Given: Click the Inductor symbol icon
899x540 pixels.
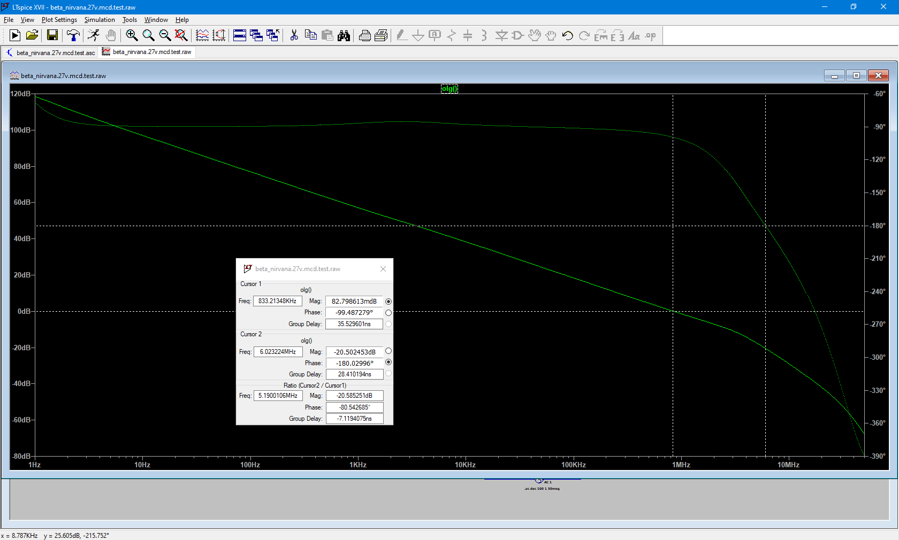Looking at the screenshot, I should point(484,35).
